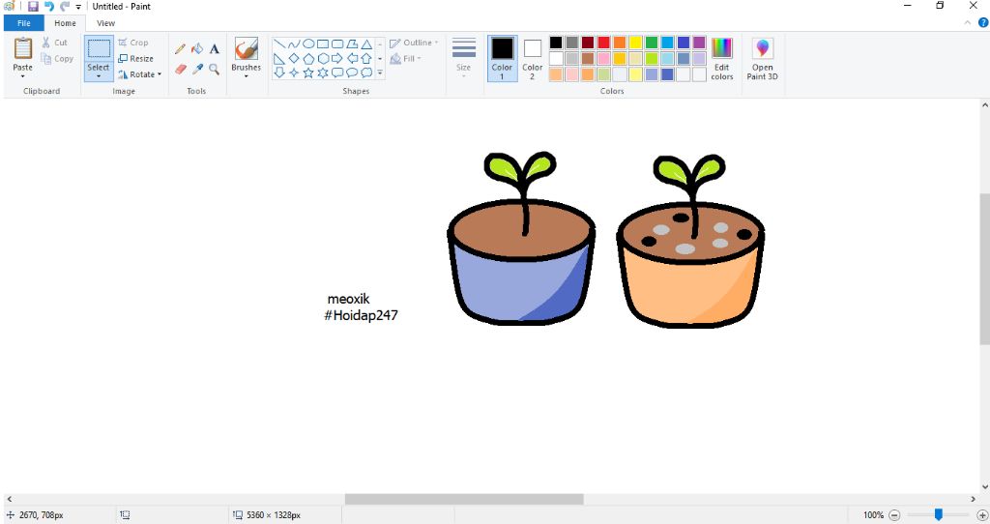Screen dimensions: 990x524
Task: Open Customize Quick Access Toolbar dropdown
Action: click(78, 7)
